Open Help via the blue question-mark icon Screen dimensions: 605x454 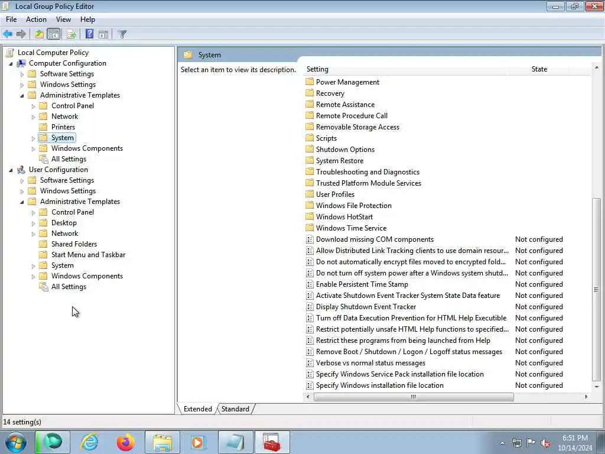[89, 34]
